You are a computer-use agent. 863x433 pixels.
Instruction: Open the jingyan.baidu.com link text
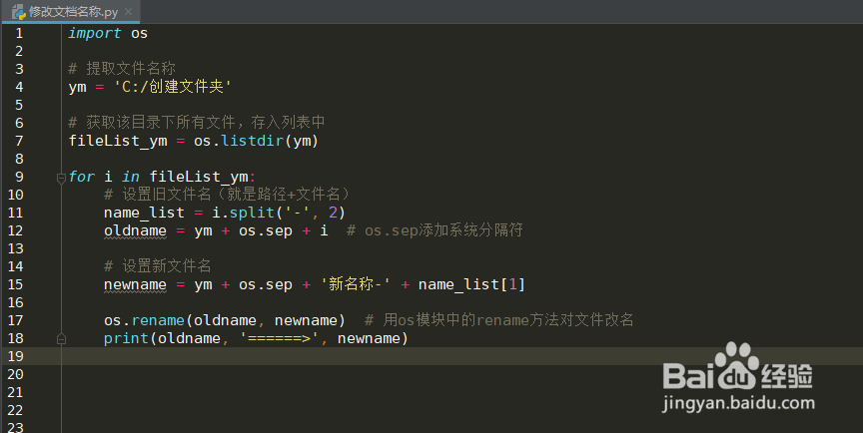pyautogui.click(x=737, y=405)
